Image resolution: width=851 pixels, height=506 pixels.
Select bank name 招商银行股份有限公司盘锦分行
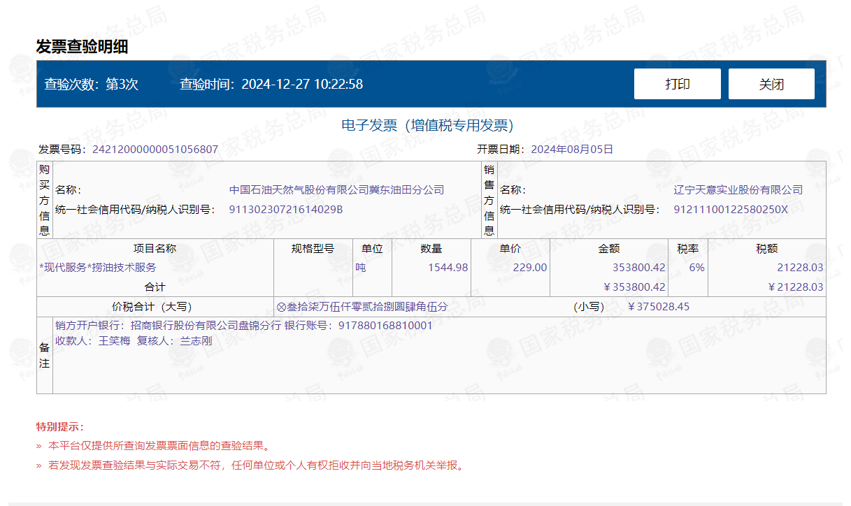pos(207,326)
